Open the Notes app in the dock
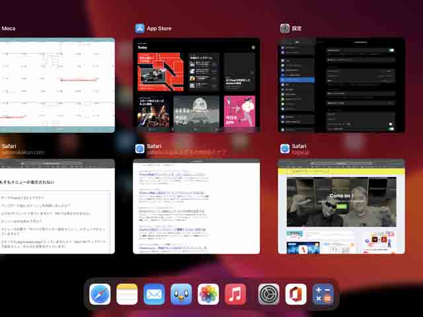This screenshot has height=317, width=423. click(127, 294)
